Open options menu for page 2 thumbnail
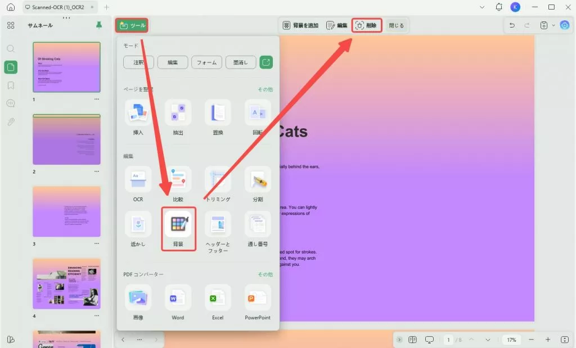The height and width of the screenshot is (348, 576). 97,171
